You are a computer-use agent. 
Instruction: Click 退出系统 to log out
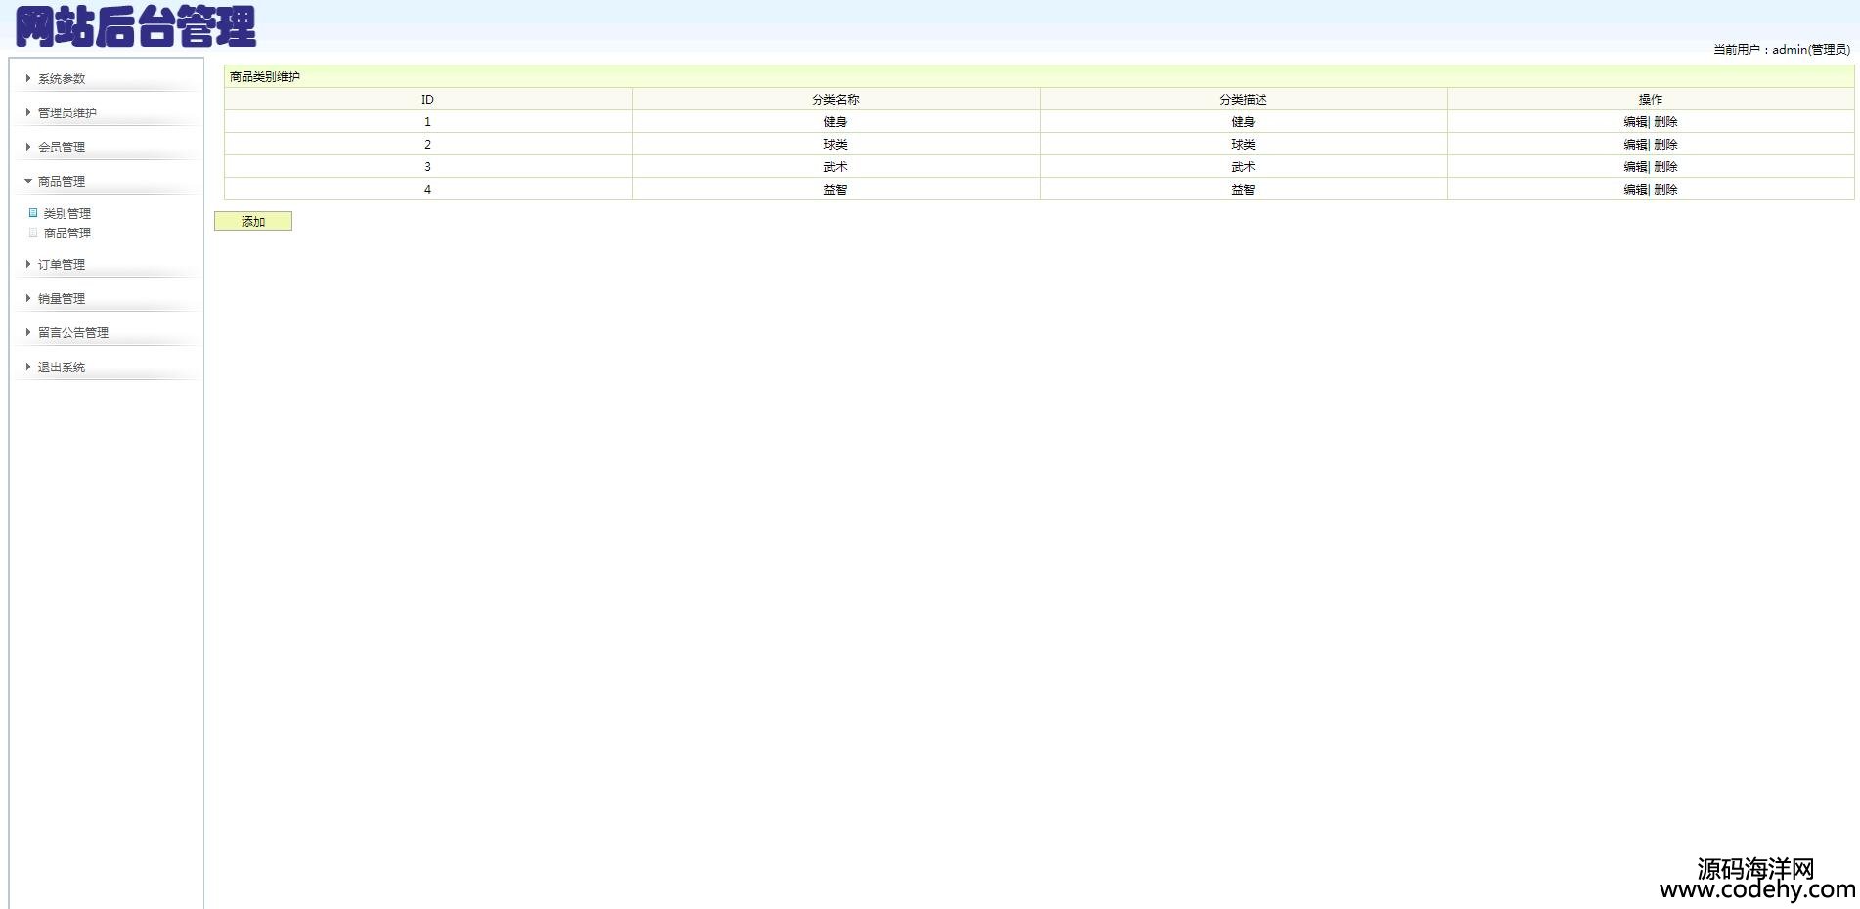click(61, 368)
